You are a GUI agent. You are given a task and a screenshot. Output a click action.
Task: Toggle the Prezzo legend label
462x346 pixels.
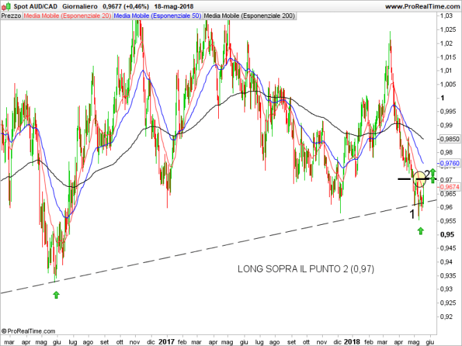coord(11,15)
